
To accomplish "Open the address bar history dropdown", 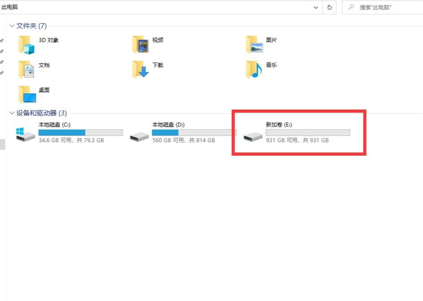I will coord(316,7).
